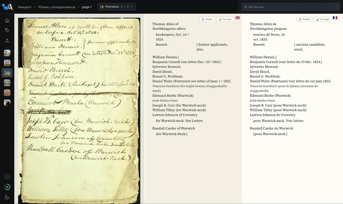Viewport: 343px width, 204px height.
Task: Click '} anciens candidats,' in French panel
Action: point(310,45)
